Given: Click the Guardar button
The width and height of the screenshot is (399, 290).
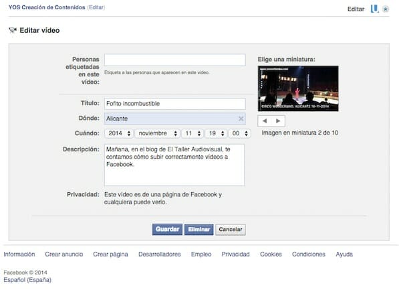Looking at the screenshot, I should 167,229.
